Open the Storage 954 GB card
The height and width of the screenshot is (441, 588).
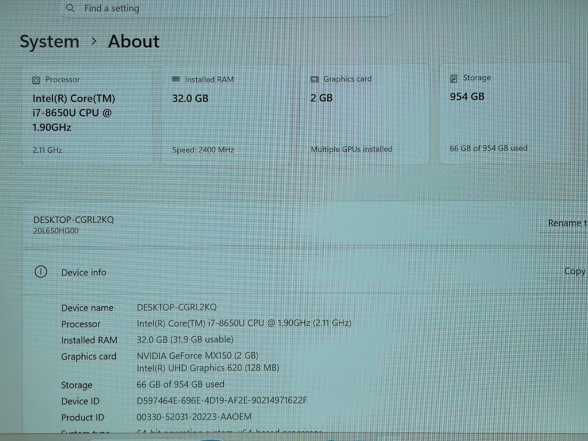(x=504, y=114)
